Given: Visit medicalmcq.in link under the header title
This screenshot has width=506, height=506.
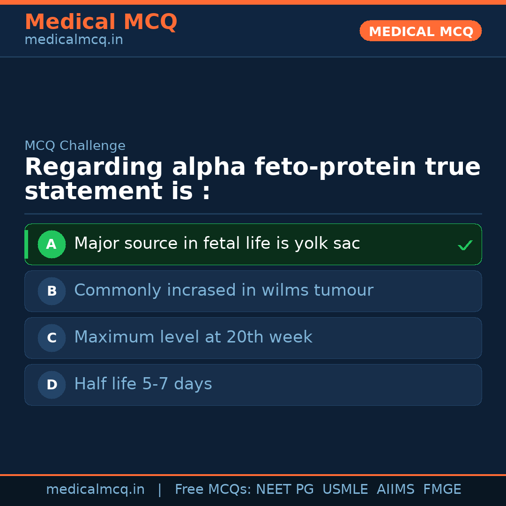Looking at the screenshot, I should 74,40.
